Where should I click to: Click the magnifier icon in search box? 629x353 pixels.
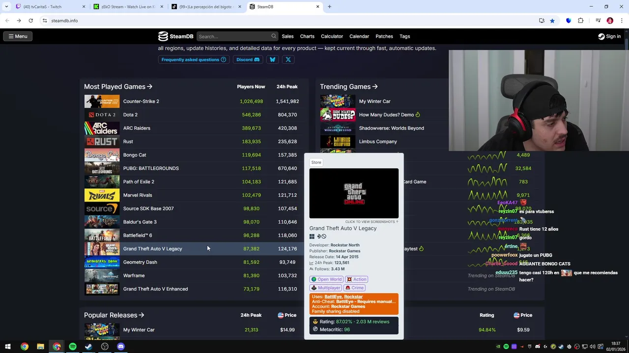point(274,36)
